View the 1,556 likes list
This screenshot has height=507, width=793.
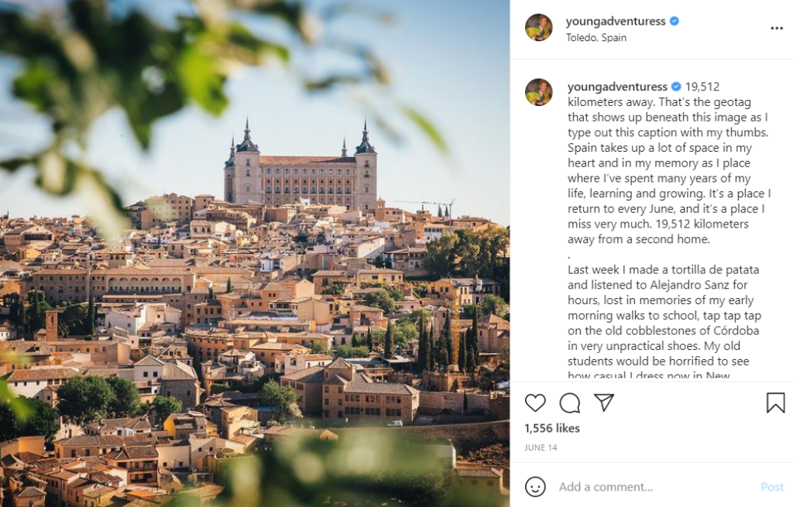tap(551, 428)
